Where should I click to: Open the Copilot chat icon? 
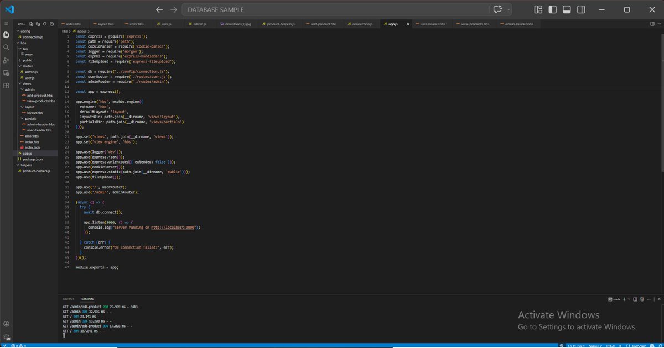coord(498,9)
